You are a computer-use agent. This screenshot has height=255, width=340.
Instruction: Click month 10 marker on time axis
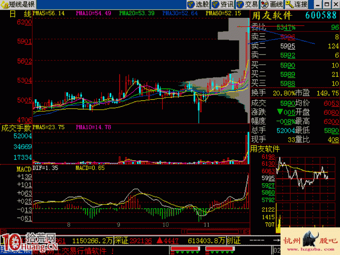(165, 225)
